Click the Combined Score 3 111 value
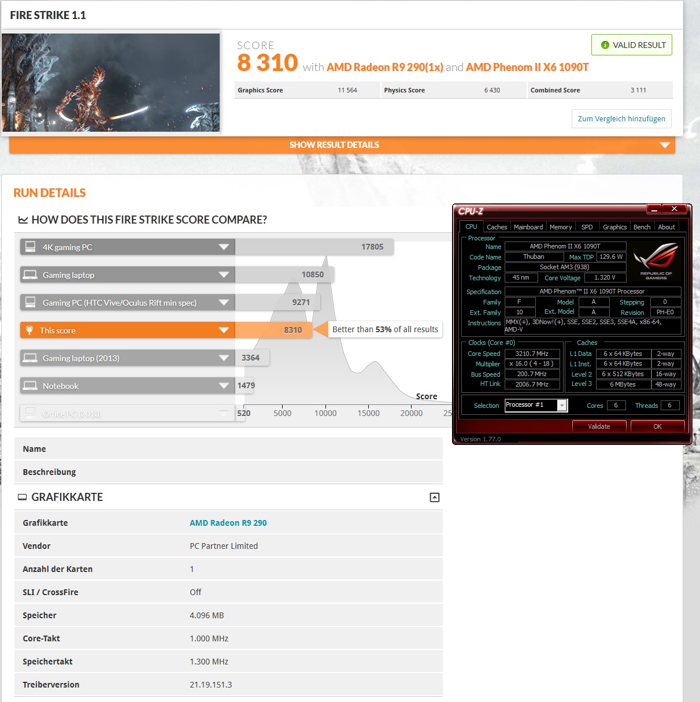This screenshot has width=700, height=702. [x=638, y=90]
